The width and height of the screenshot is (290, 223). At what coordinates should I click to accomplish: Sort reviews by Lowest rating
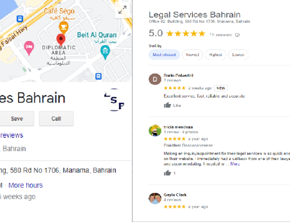point(238,55)
